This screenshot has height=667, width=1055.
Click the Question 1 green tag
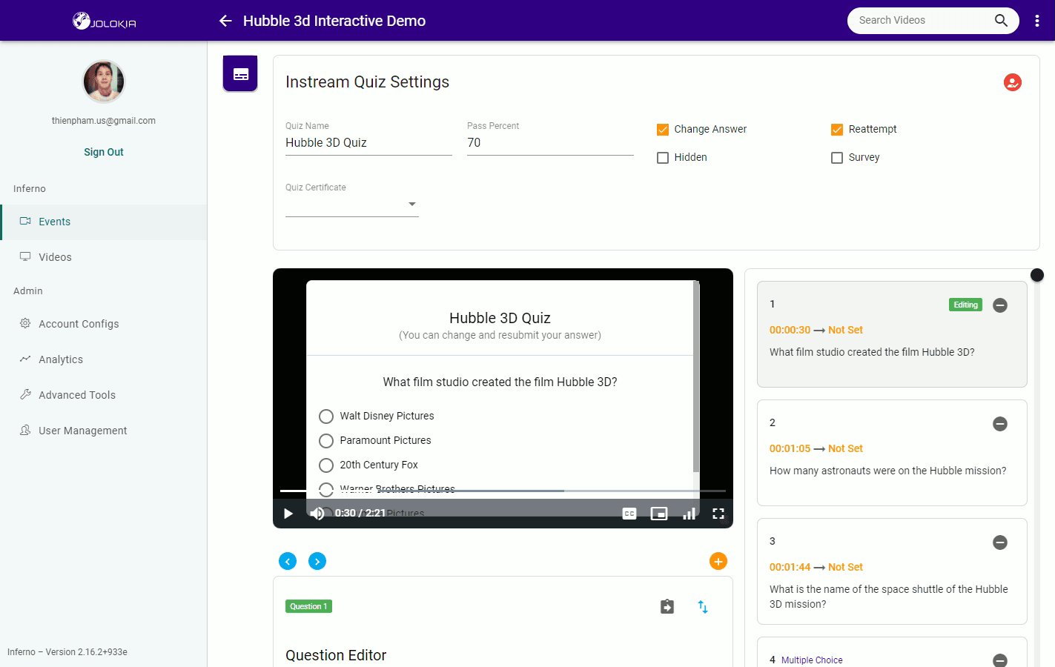pyautogui.click(x=308, y=606)
